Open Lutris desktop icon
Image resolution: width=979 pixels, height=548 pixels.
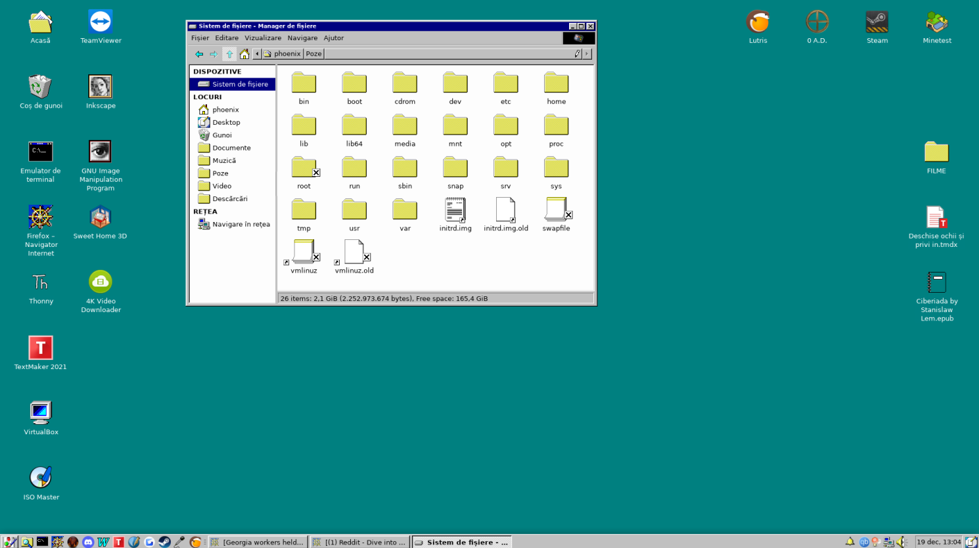[x=758, y=26]
